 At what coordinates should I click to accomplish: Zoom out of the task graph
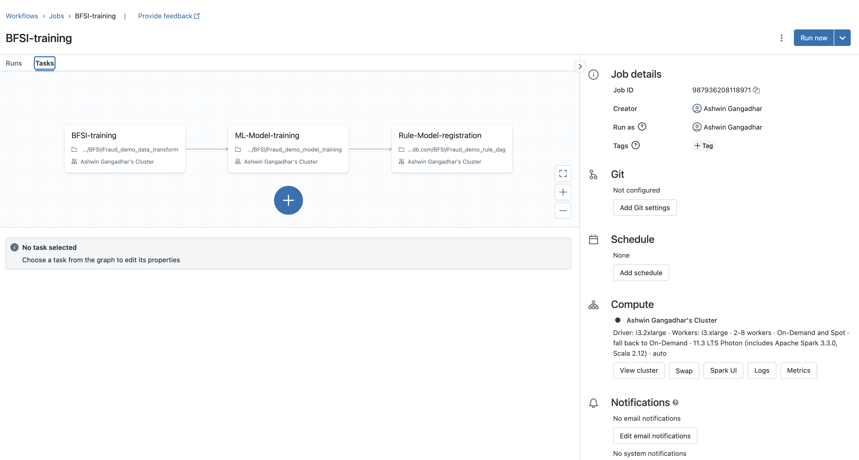[563, 211]
